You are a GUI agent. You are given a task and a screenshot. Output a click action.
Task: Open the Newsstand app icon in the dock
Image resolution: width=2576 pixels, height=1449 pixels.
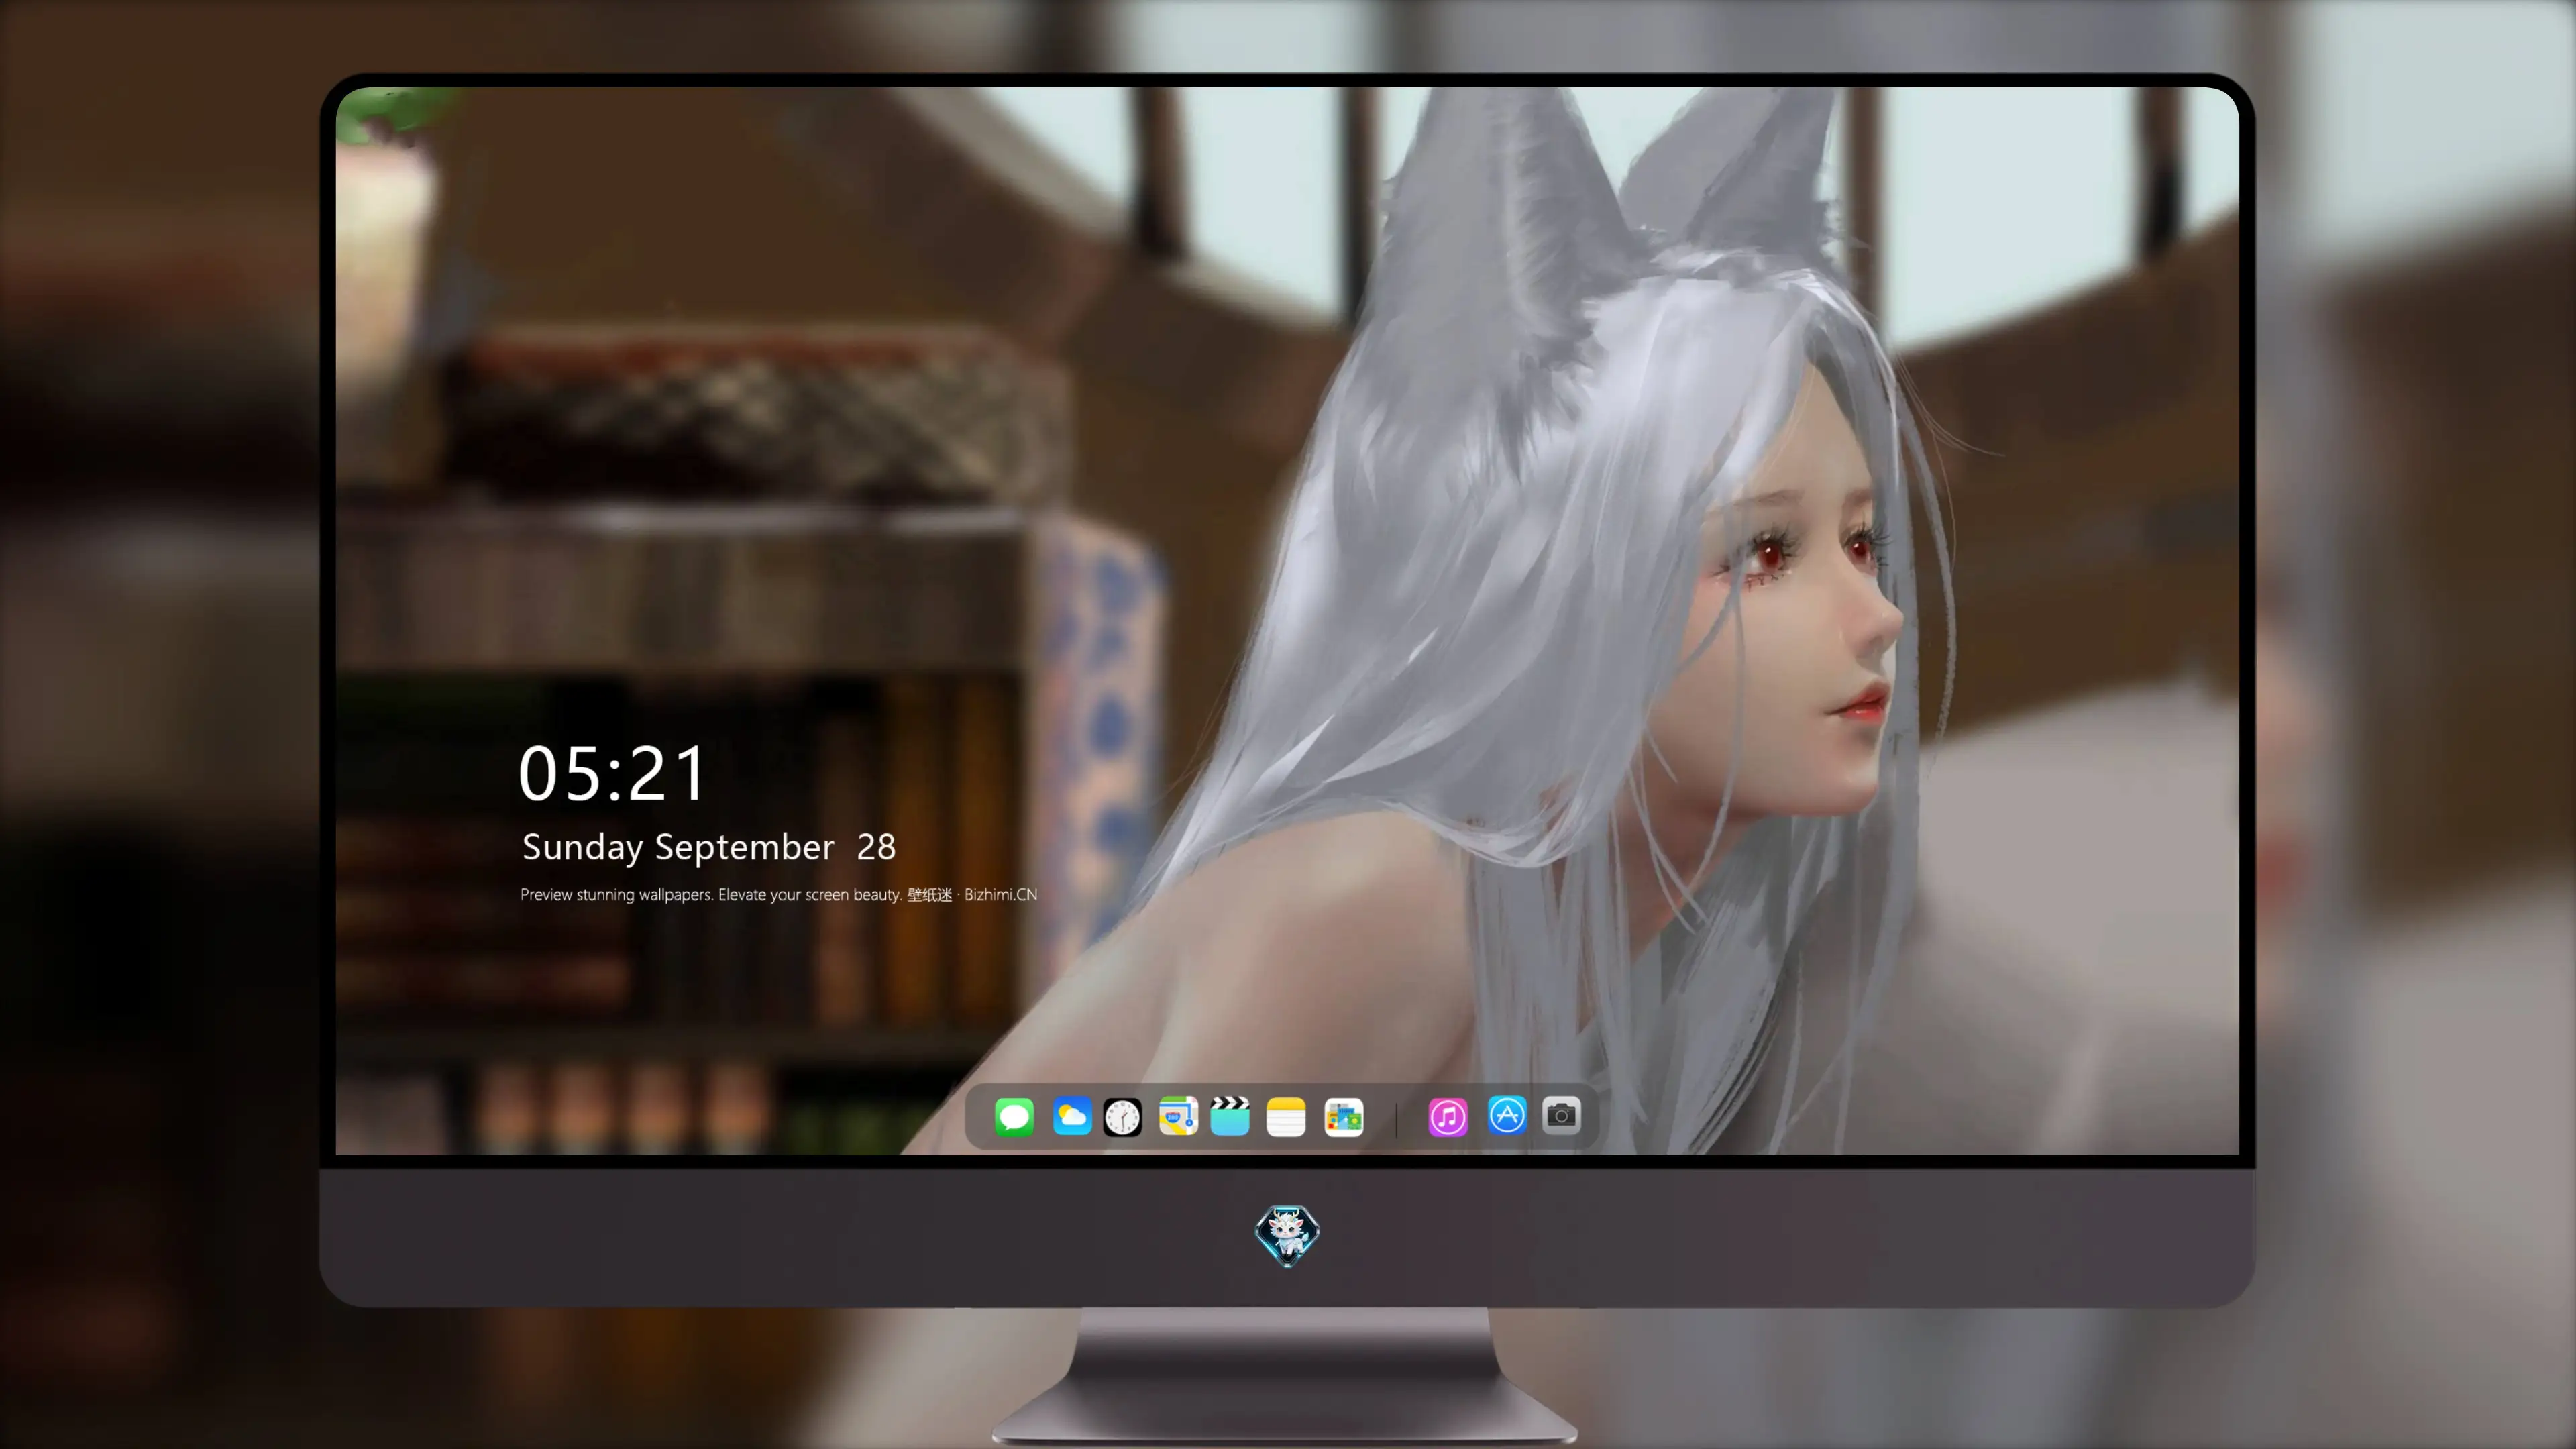click(1344, 1116)
